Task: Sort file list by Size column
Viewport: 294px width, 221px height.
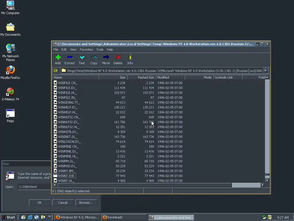Action: tap(113, 77)
